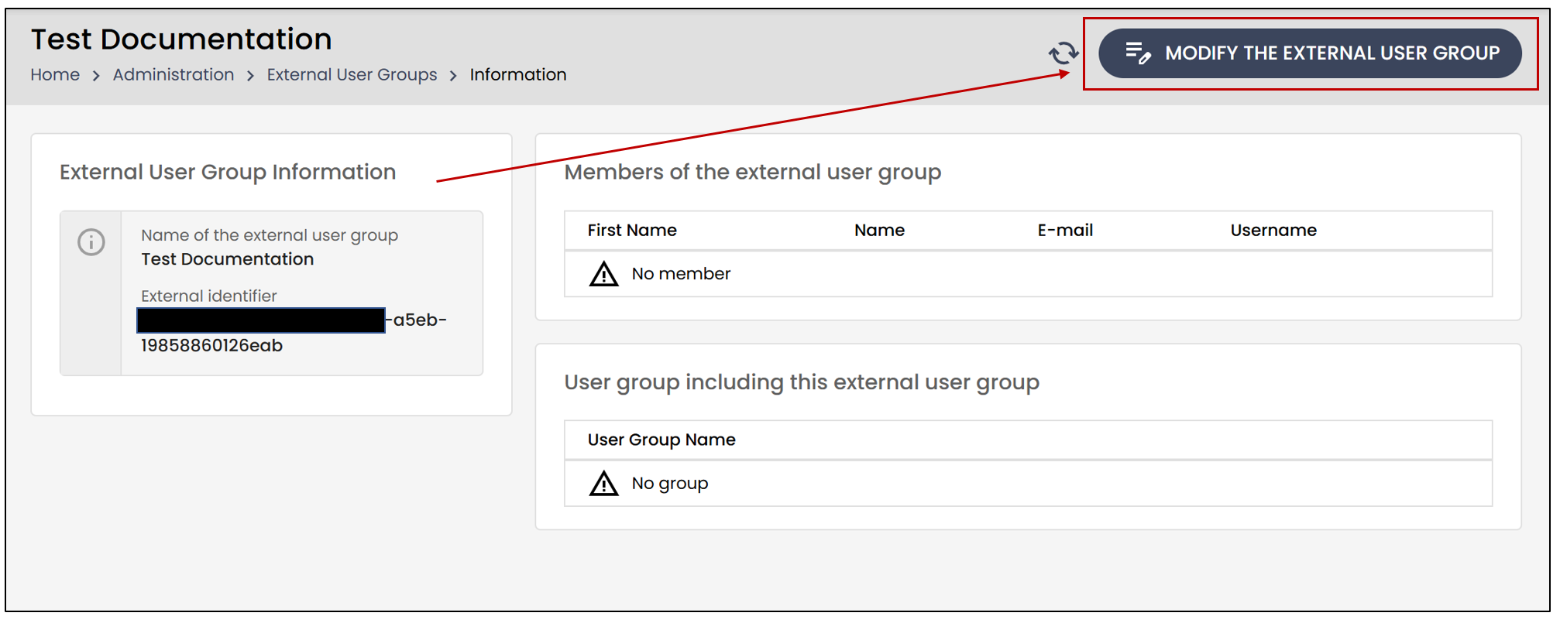The height and width of the screenshot is (623, 1560).
Task: Select the external identifier value text
Action: (293, 332)
